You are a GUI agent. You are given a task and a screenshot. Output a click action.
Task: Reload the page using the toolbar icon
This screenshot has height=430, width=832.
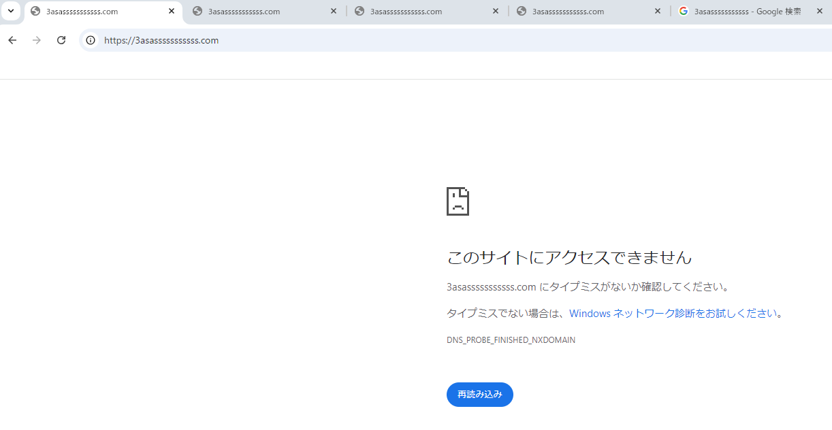pos(61,40)
